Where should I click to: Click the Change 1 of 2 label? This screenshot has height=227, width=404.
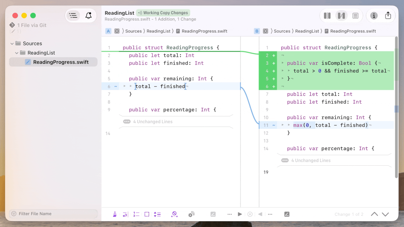pyautogui.click(x=349, y=214)
